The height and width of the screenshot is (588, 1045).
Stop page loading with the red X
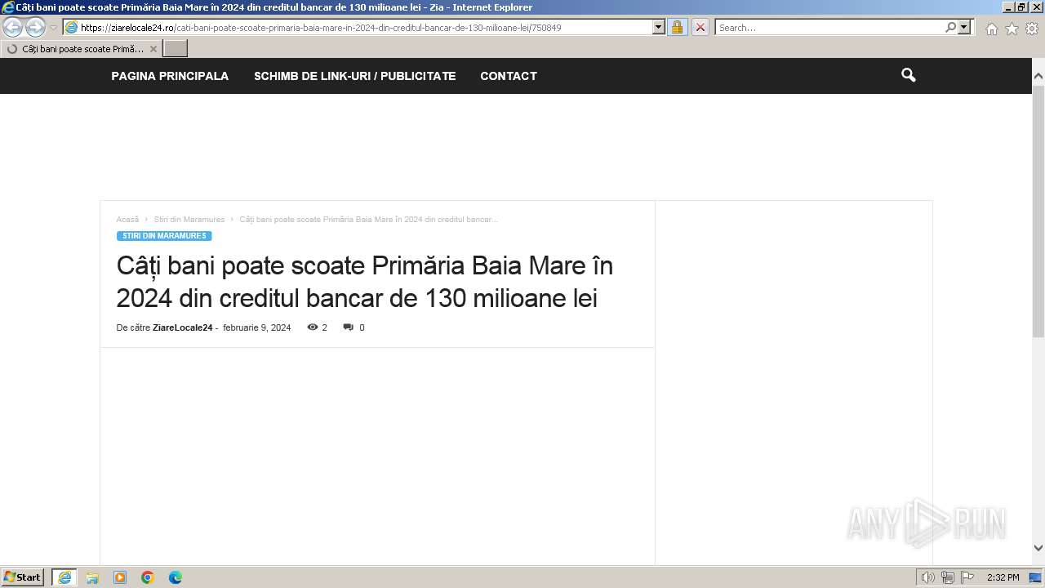pyautogui.click(x=700, y=27)
